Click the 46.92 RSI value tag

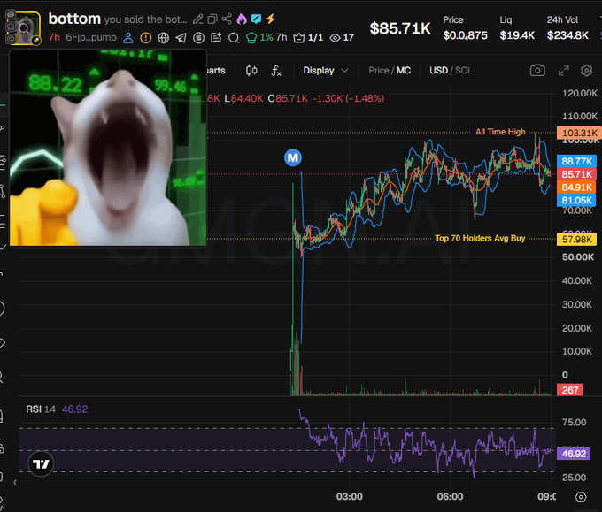point(574,454)
